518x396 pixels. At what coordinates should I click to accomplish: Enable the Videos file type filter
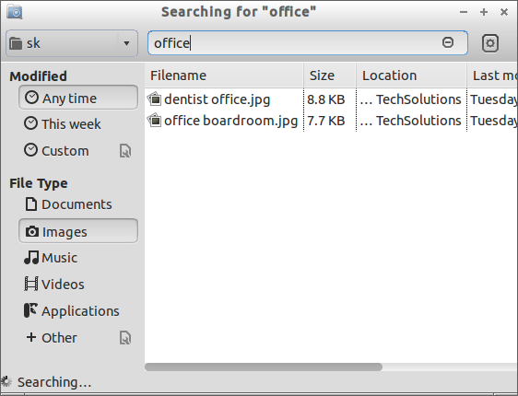[78, 285]
